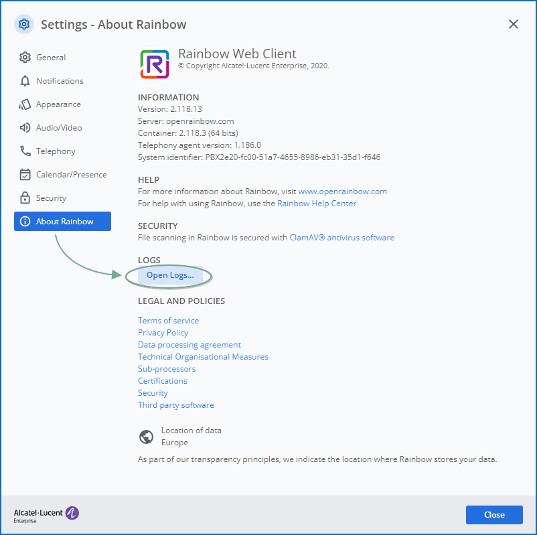View the Privacy Policy link
537x535 pixels.
pos(163,333)
